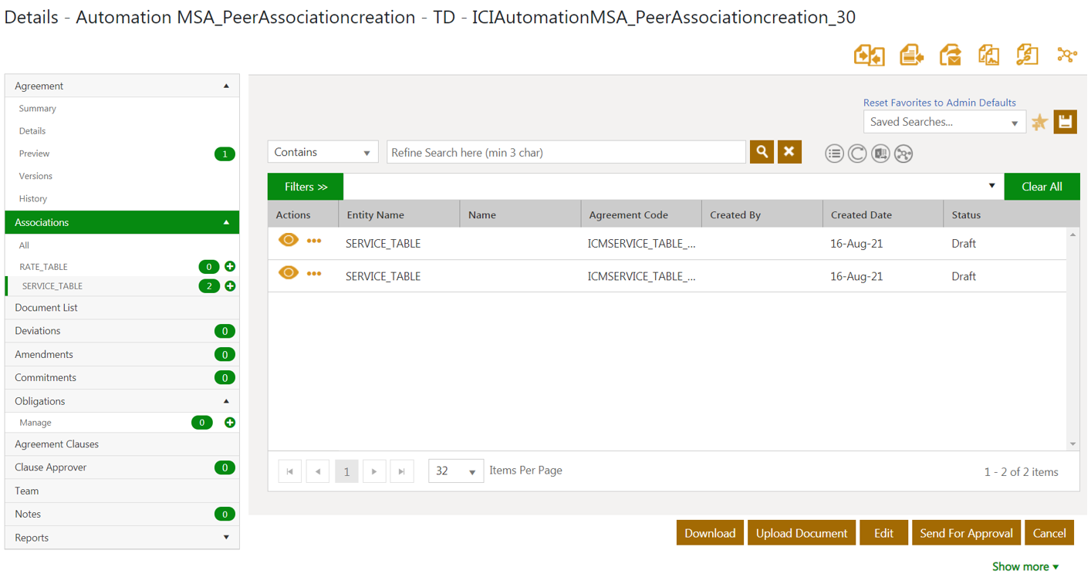Clear search with the X button
The width and height of the screenshot is (1091, 577).
789,152
